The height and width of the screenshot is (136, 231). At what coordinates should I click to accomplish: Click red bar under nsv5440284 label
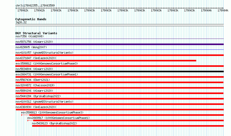[x=120, y=99]
